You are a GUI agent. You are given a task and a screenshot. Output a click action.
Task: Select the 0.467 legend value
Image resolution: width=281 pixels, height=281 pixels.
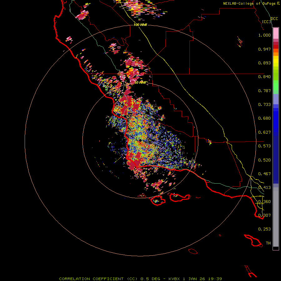point(264,174)
